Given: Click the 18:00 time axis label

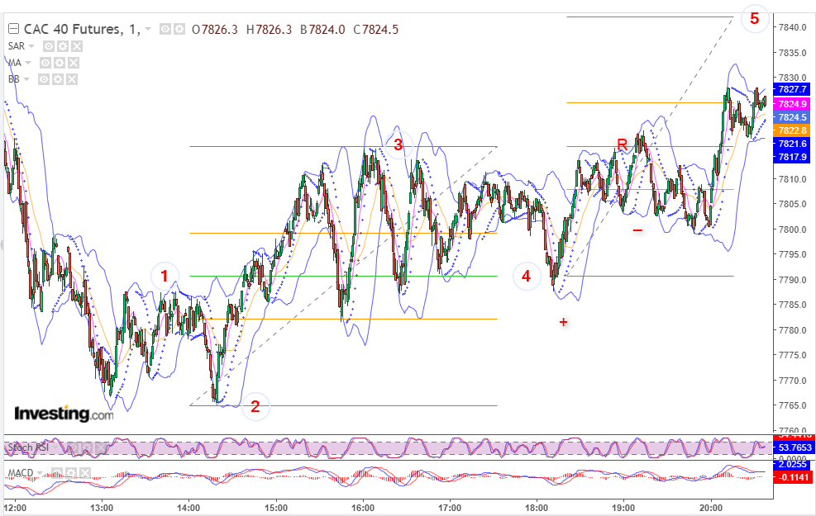Looking at the screenshot, I should click(537, 508).
